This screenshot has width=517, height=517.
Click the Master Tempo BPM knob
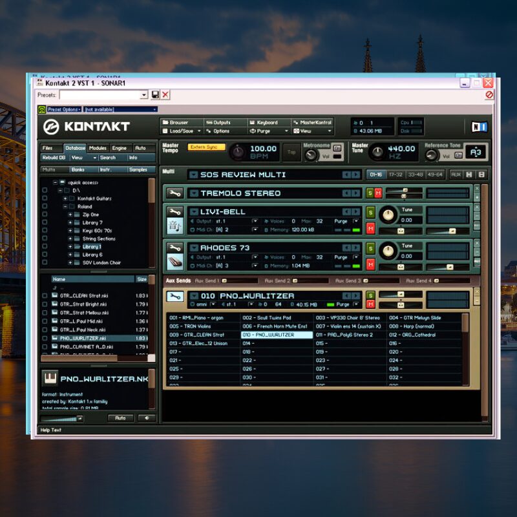[237, 153]
